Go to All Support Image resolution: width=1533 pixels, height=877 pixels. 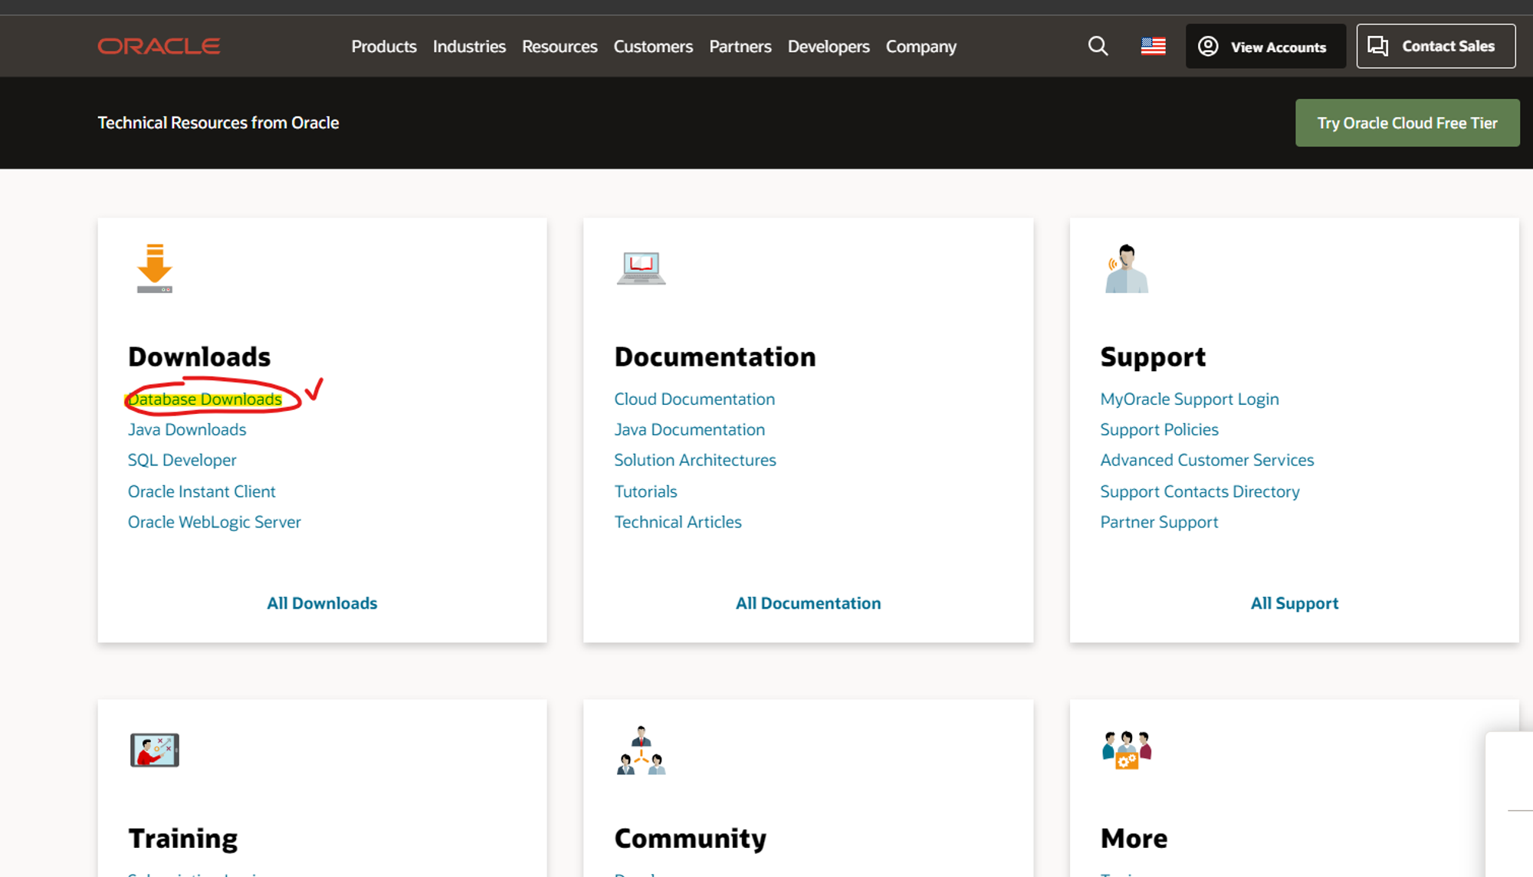point(1295,603)
